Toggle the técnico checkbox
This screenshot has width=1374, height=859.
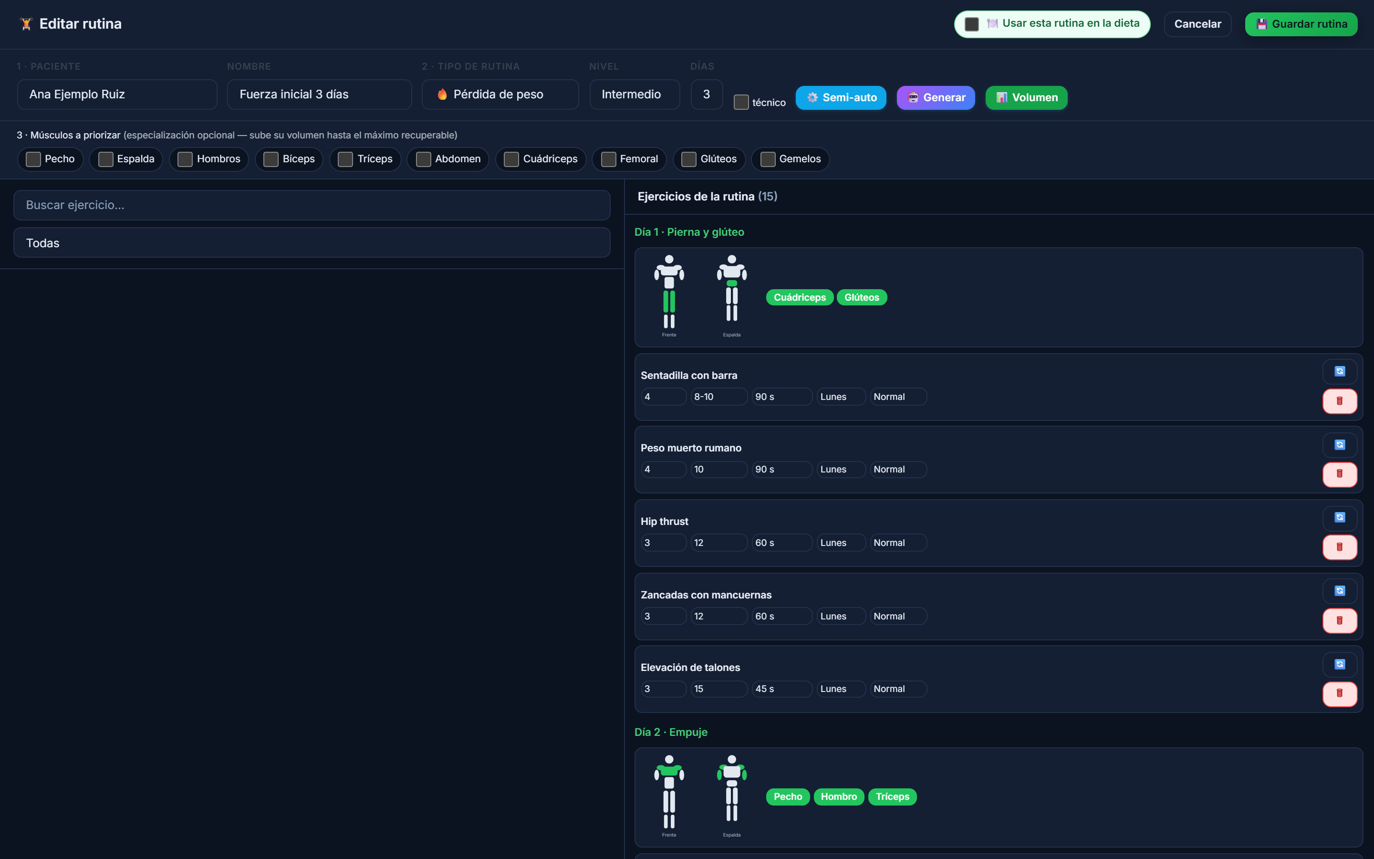tap(741, 102)
